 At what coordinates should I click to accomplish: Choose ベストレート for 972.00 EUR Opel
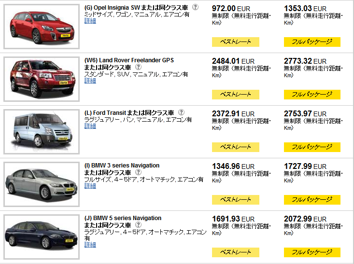coord(236,42)
